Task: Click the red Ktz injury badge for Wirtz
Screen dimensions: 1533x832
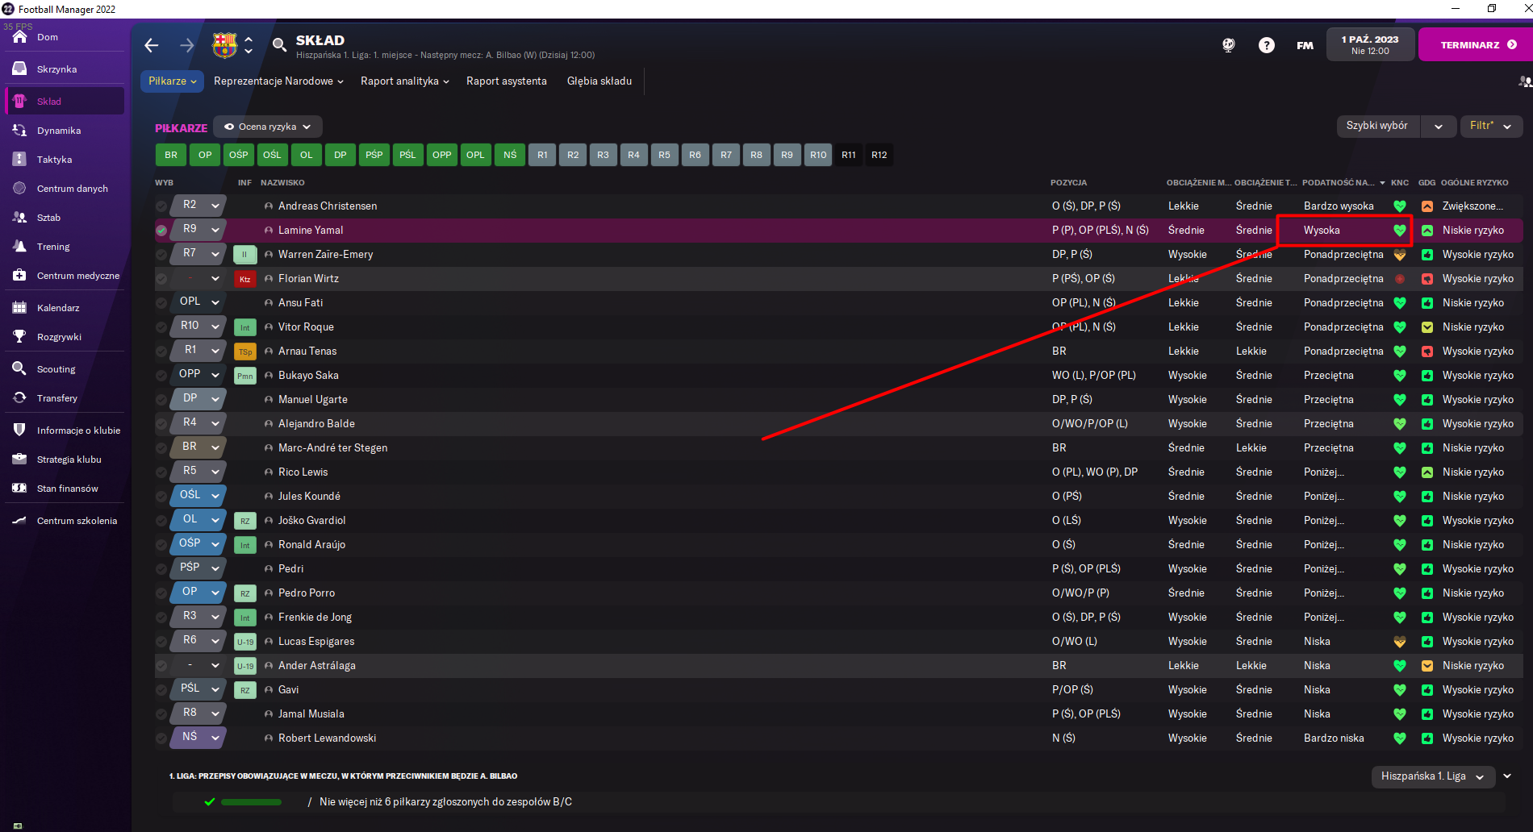Action: click(x=244, y=279)
